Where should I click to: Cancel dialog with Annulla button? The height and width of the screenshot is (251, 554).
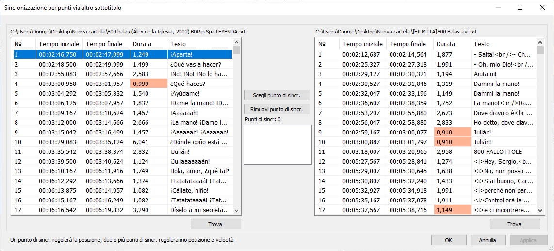tap(488, 240)
